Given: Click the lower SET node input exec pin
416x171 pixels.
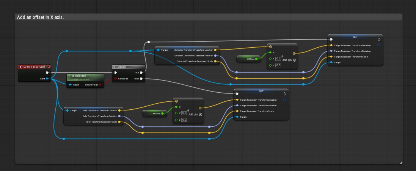Looking at the screenshot, I should pyautogui.click(x=237, y=94).
